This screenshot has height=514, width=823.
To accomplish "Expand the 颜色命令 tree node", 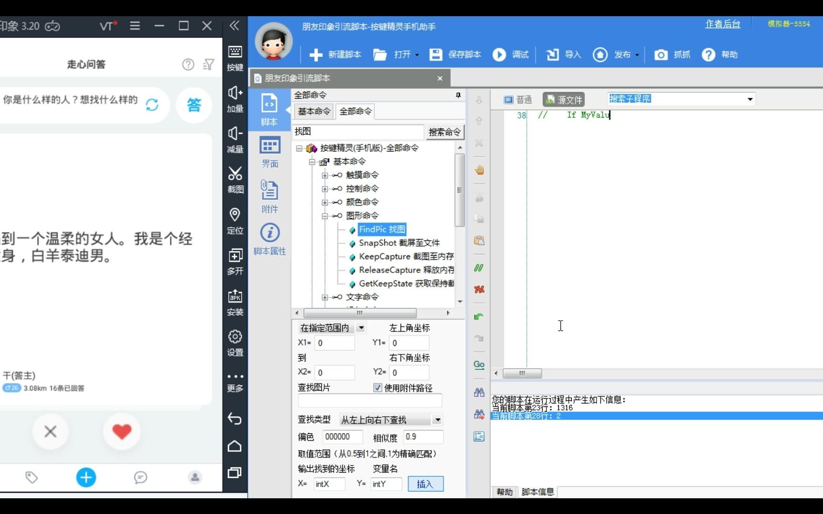I will tap(325, 202).
